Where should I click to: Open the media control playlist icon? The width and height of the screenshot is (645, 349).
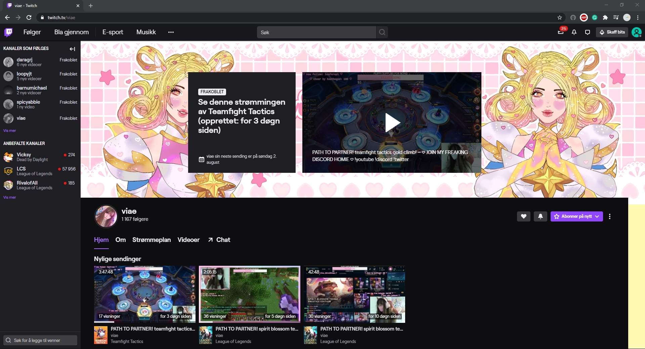click(616, 17)
